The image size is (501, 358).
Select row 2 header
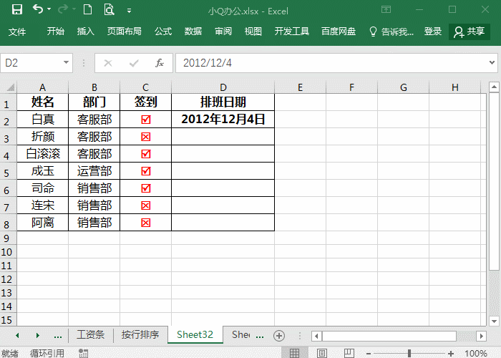[x=6, y=121]
